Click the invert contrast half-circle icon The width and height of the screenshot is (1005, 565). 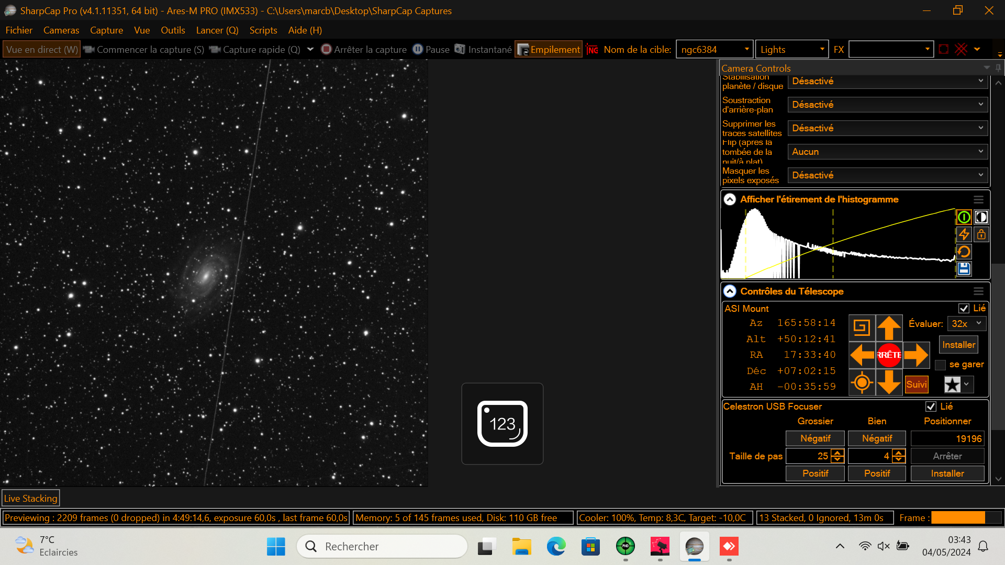click(981, 217)
